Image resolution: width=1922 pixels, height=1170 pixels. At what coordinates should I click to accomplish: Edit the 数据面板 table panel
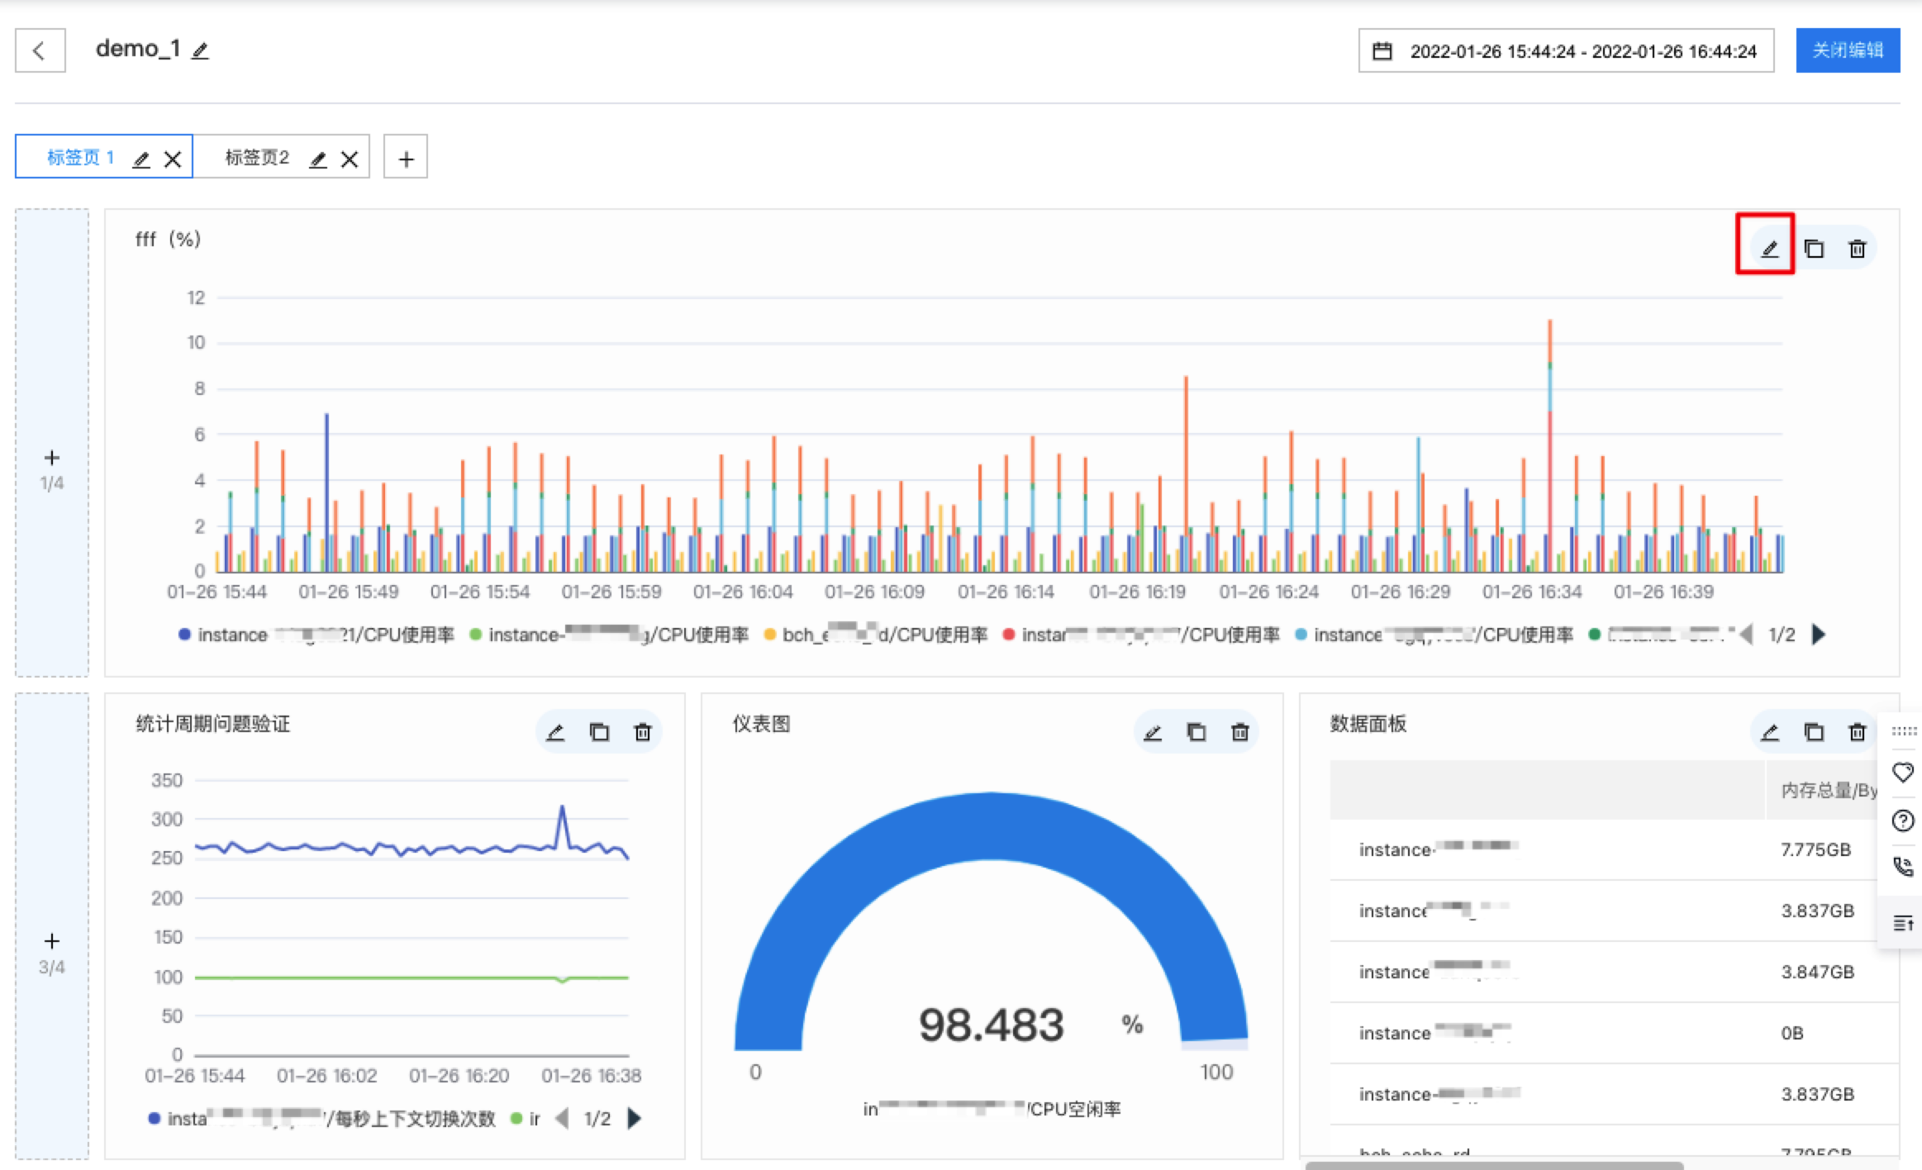pyautogui.click(x=1770, y=732)
